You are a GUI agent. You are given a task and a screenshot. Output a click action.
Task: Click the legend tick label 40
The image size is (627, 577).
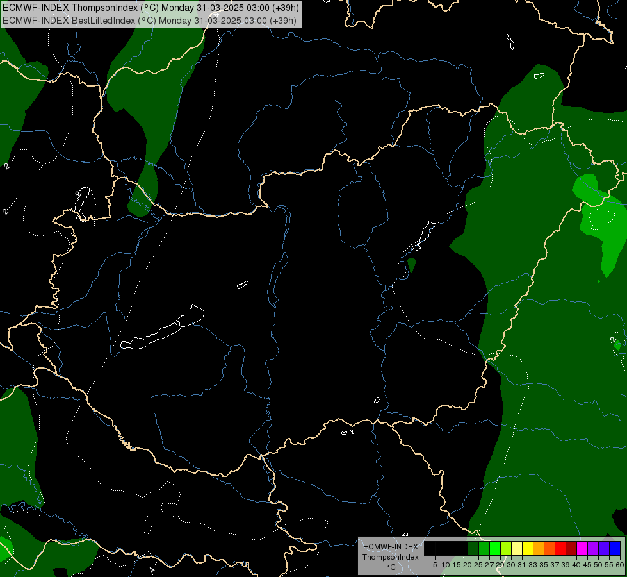click(576, 565)
